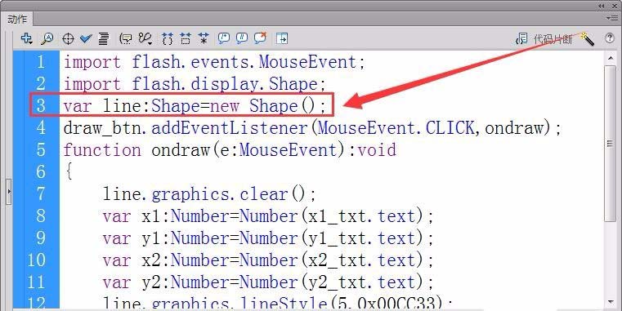
Task: Click 'addEventListener' in line 4
Action: coord(230,128)
